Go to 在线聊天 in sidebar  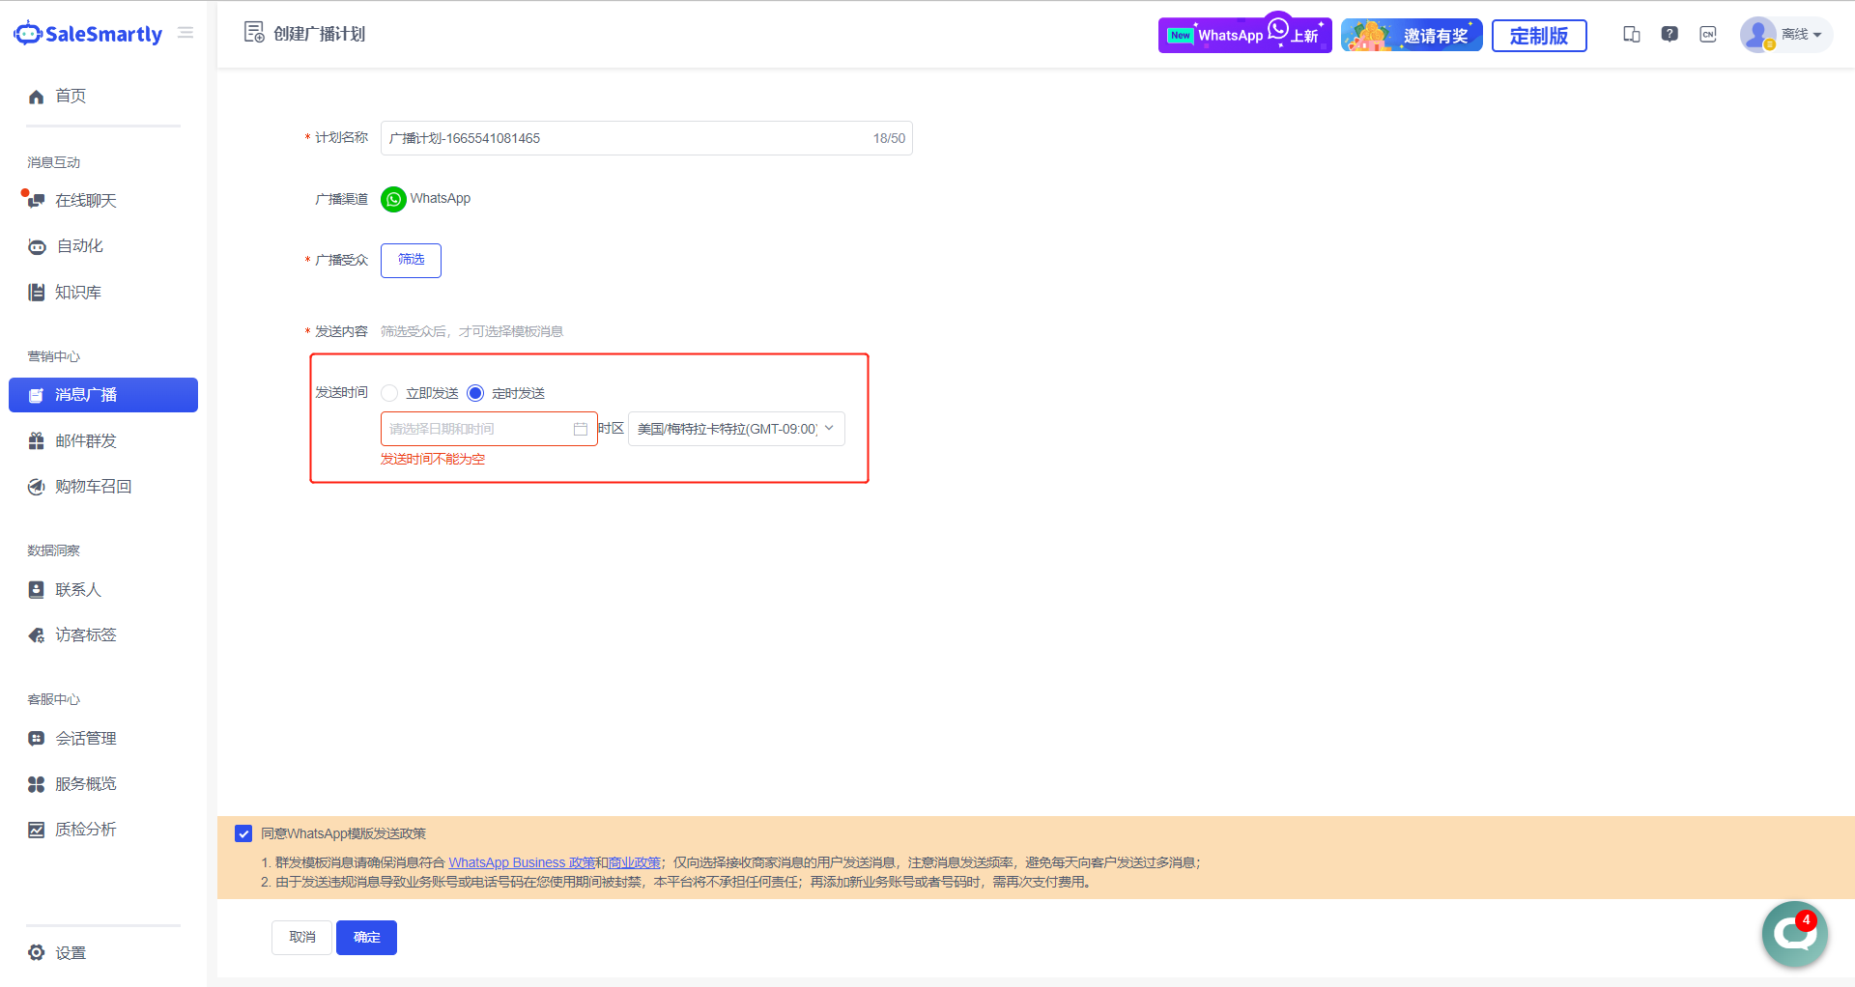tap(85, 201)
